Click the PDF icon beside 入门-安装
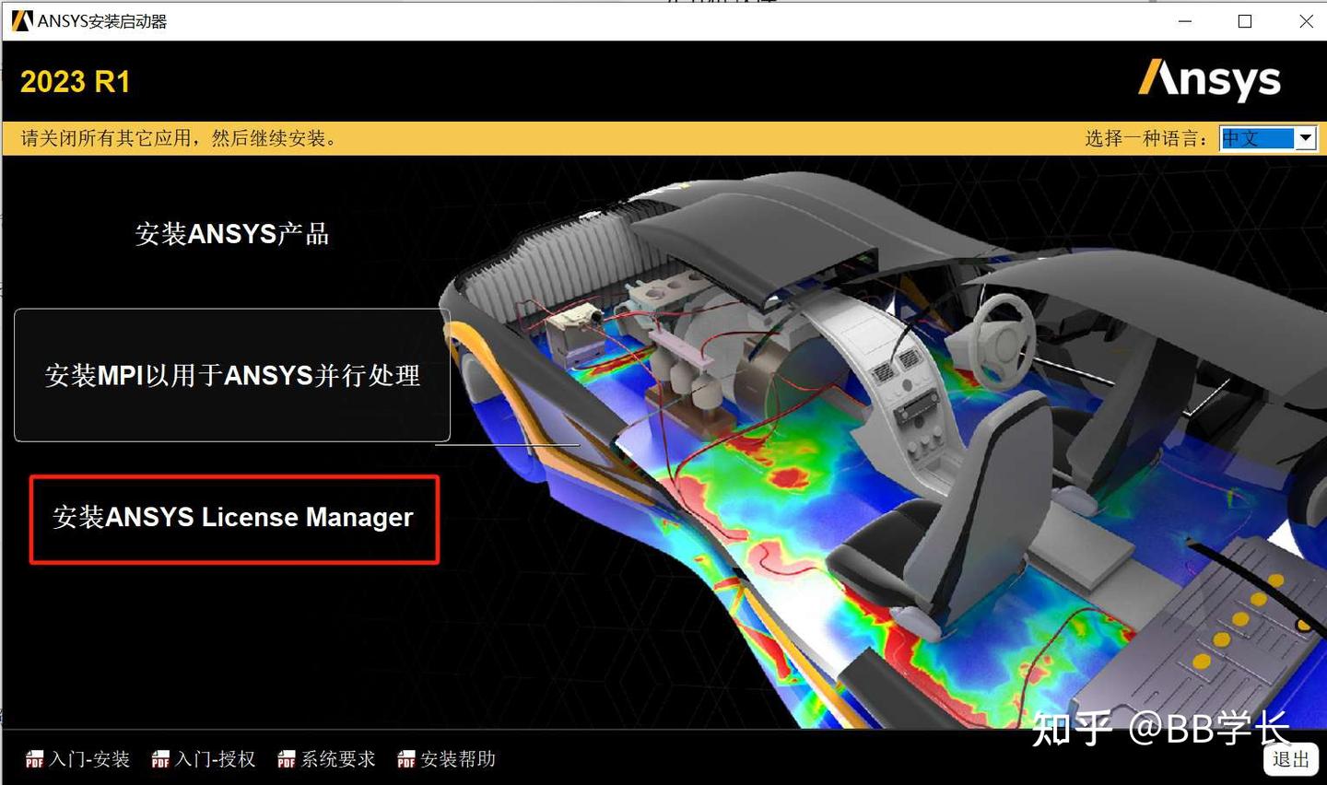Screen dimensions: 1327x785 [35, 759]
